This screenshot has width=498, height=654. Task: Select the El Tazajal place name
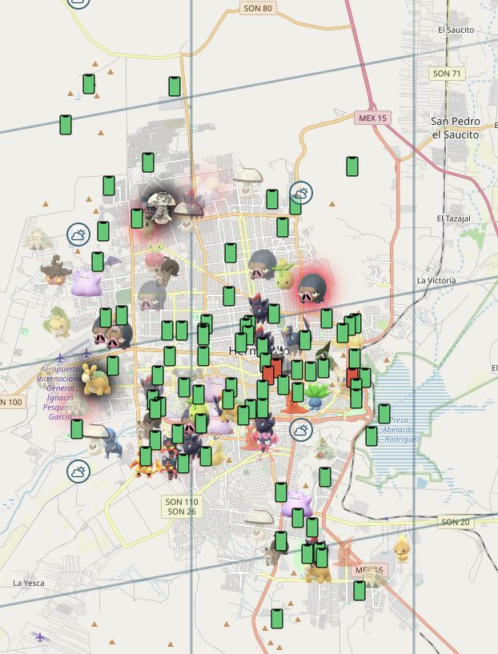(x=454, y=219)
